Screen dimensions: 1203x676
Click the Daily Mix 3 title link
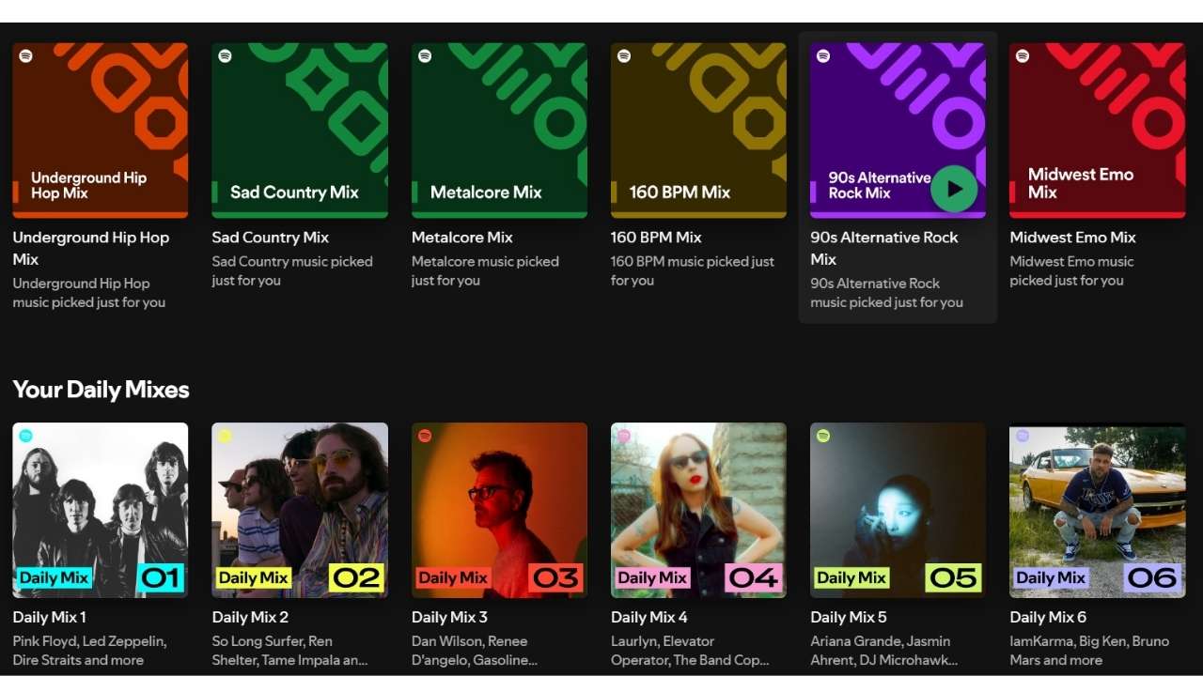tap(450, 617)
